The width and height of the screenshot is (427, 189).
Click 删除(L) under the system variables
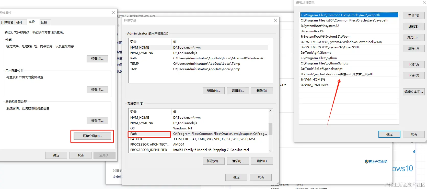[x=262, y=161]
